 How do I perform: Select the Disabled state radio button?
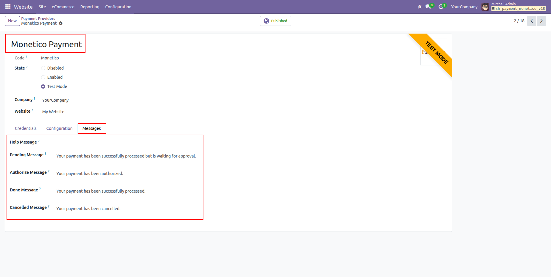[43, 68]
